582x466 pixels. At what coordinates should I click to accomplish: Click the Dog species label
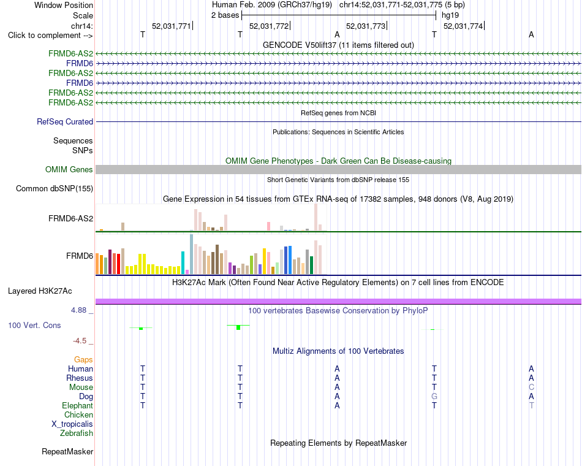click(x=86, y=397)
